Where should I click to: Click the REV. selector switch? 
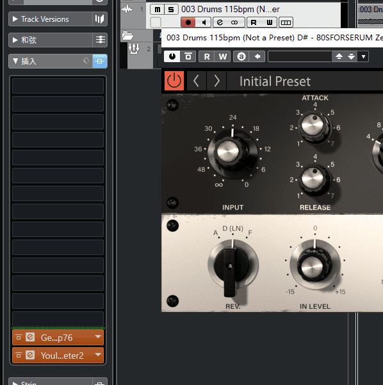click(x=232, y=266)
